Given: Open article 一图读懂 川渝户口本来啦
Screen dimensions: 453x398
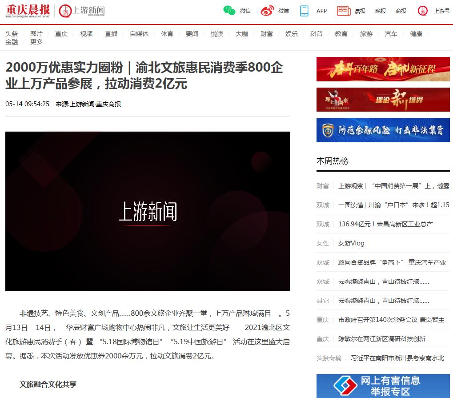Looking at the screenshot, I should click(394, 205).
